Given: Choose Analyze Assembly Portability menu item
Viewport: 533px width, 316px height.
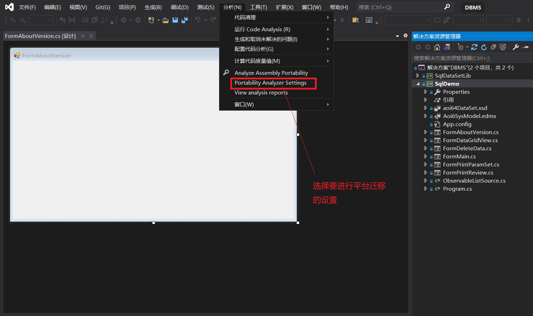Looking at the screenshot, I should (276, 73).
